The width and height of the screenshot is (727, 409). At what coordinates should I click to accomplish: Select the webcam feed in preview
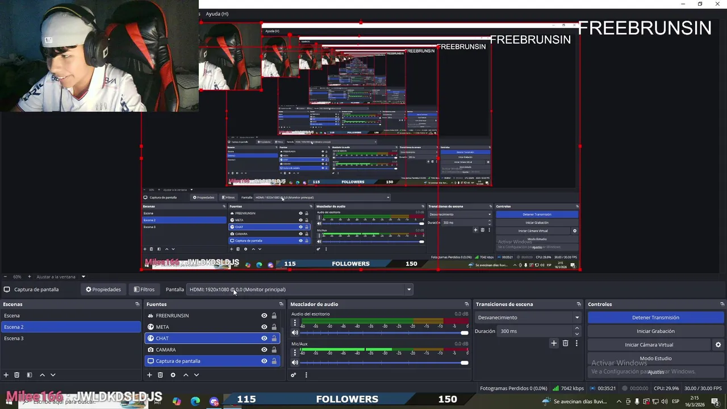click(99, 56)
